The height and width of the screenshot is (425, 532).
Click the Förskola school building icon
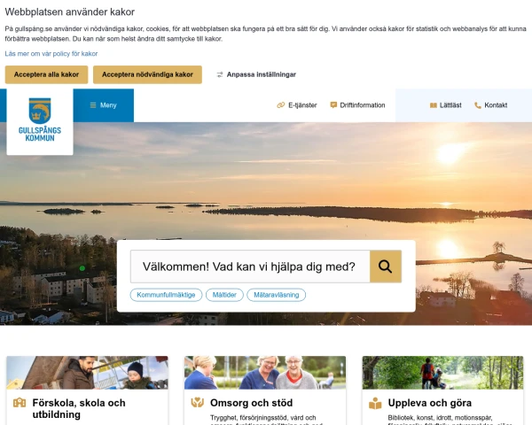coord(20,403)
